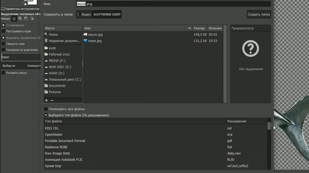Click thumbnail icon of акула.jpg
Screen dimensions: 309x173
(x=85, y=34)
